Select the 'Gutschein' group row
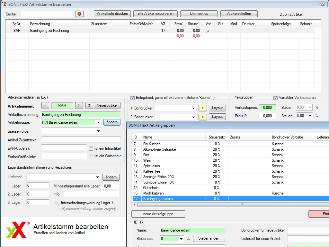This screenshot has width=329, height=247. (230, 188)
